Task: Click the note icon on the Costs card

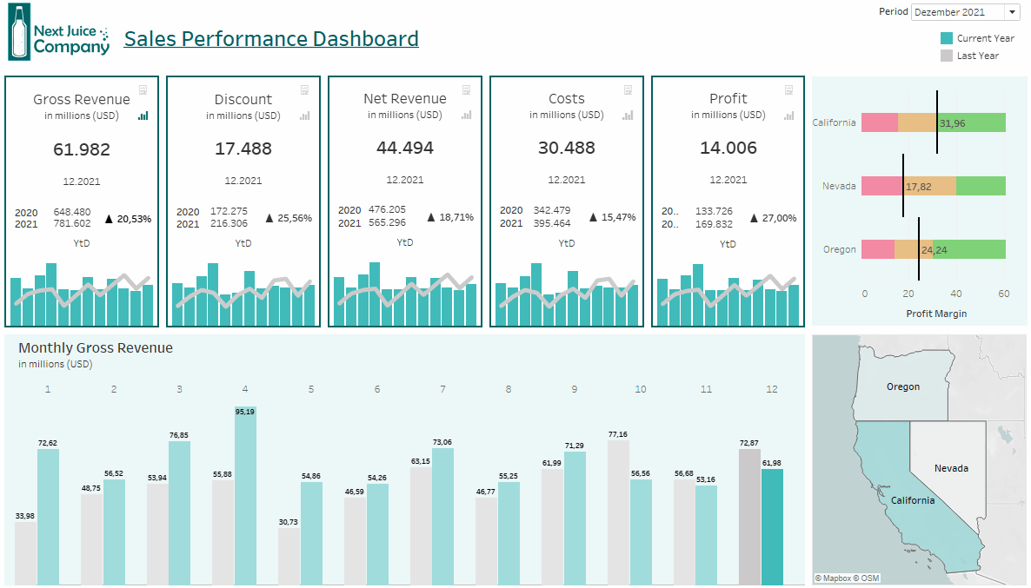Action: click(x=627, y=89)
